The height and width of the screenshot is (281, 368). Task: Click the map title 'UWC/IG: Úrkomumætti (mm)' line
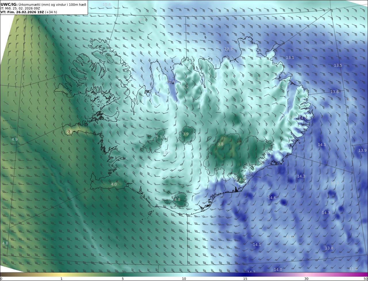43,4
